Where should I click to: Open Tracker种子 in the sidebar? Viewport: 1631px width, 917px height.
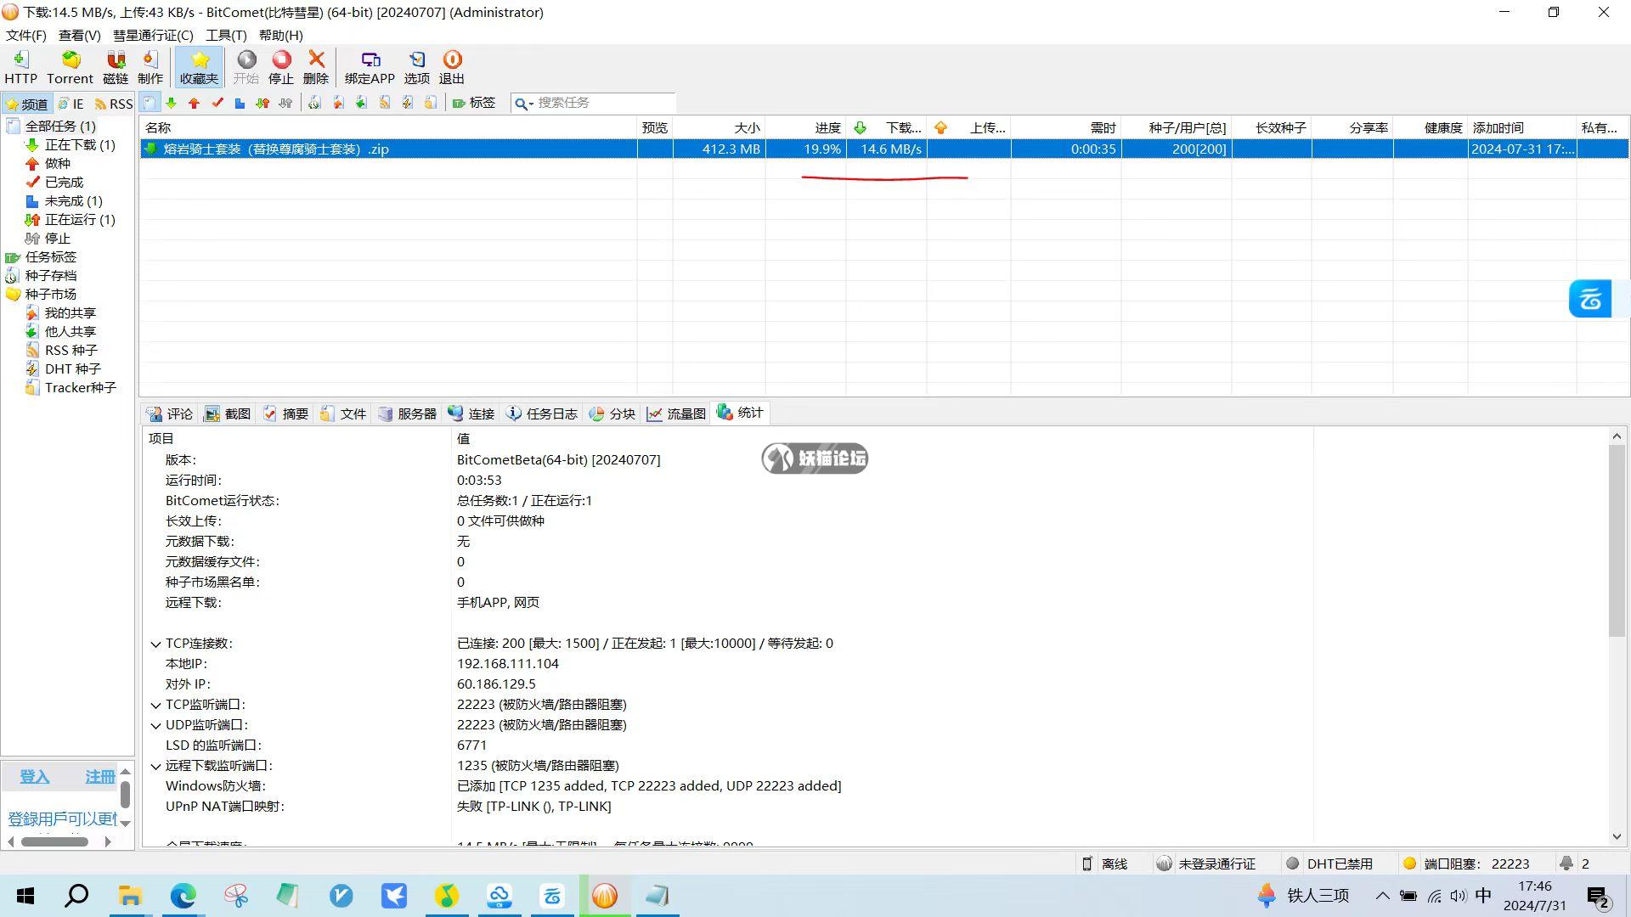point(81,387)
